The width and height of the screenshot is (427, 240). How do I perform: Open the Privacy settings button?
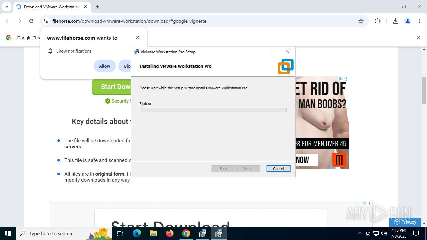405,222
